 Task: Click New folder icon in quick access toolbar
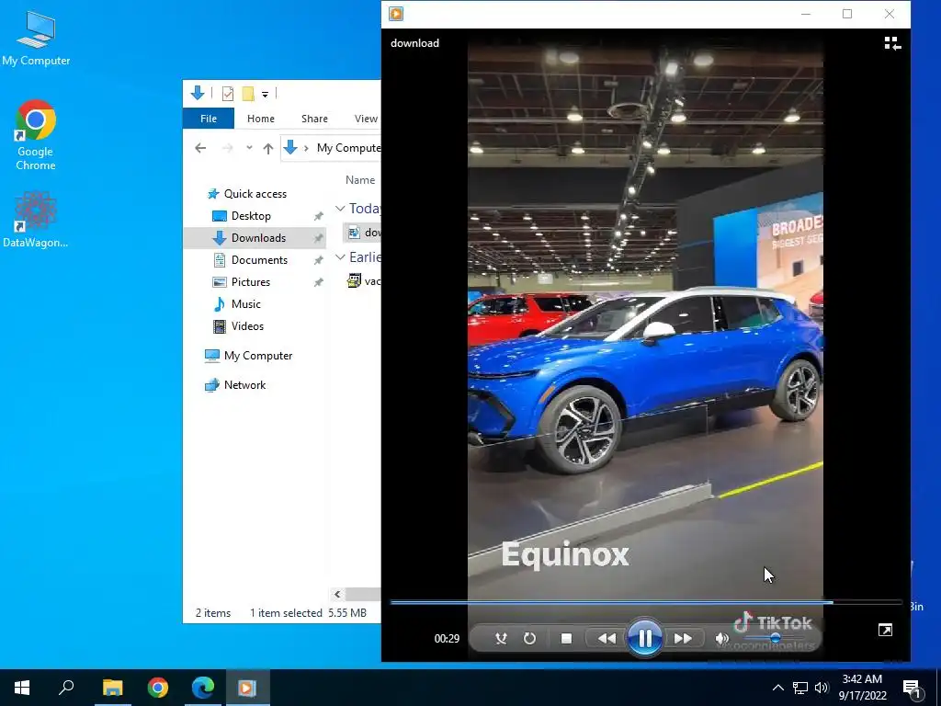(x=248, y=94)
